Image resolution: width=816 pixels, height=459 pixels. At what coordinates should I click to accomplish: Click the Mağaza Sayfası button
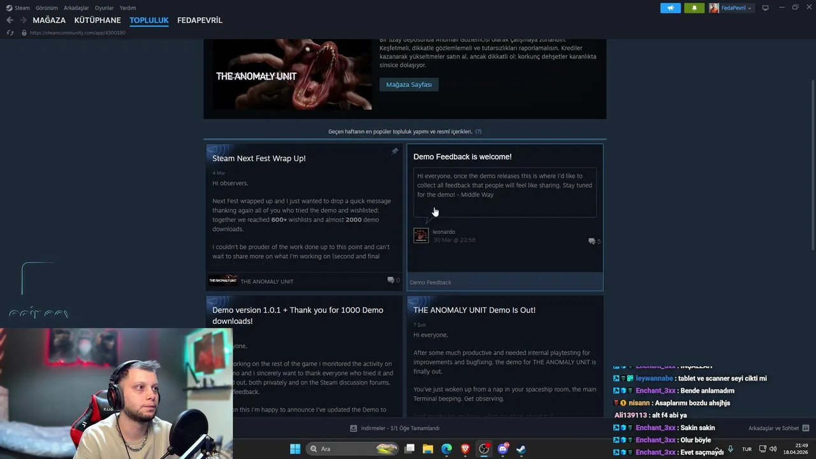(x=409, y=84)
